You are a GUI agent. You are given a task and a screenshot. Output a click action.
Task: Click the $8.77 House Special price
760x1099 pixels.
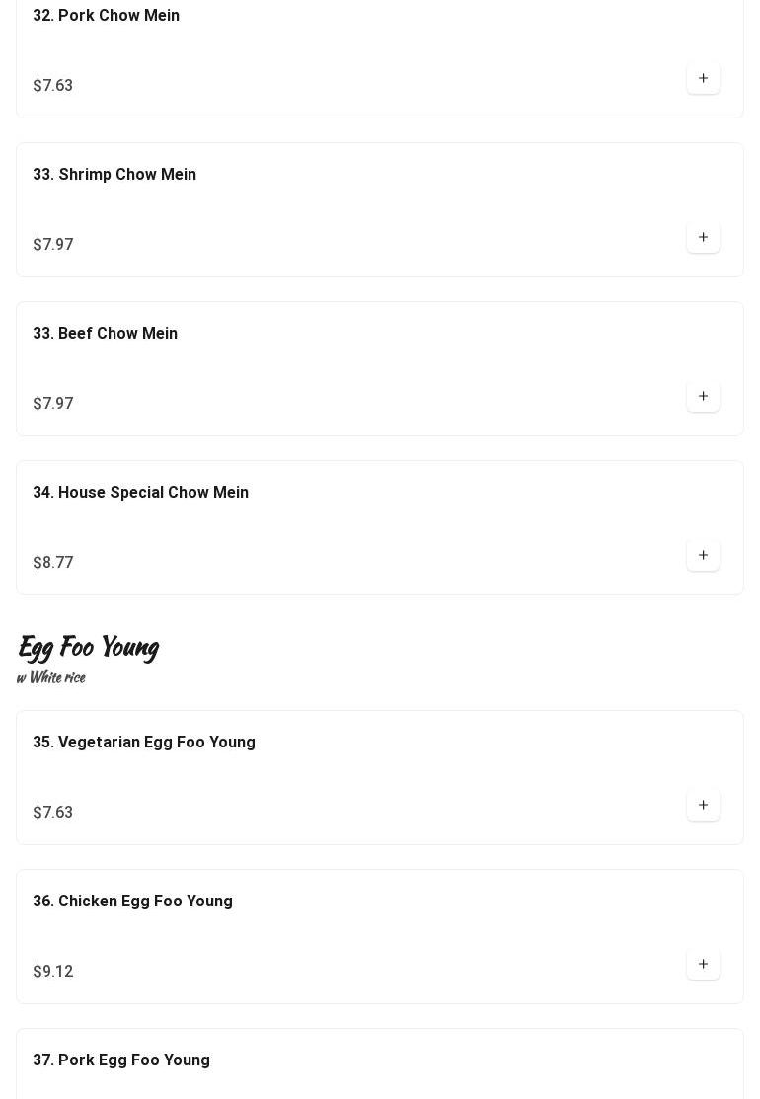click(53, 563)
